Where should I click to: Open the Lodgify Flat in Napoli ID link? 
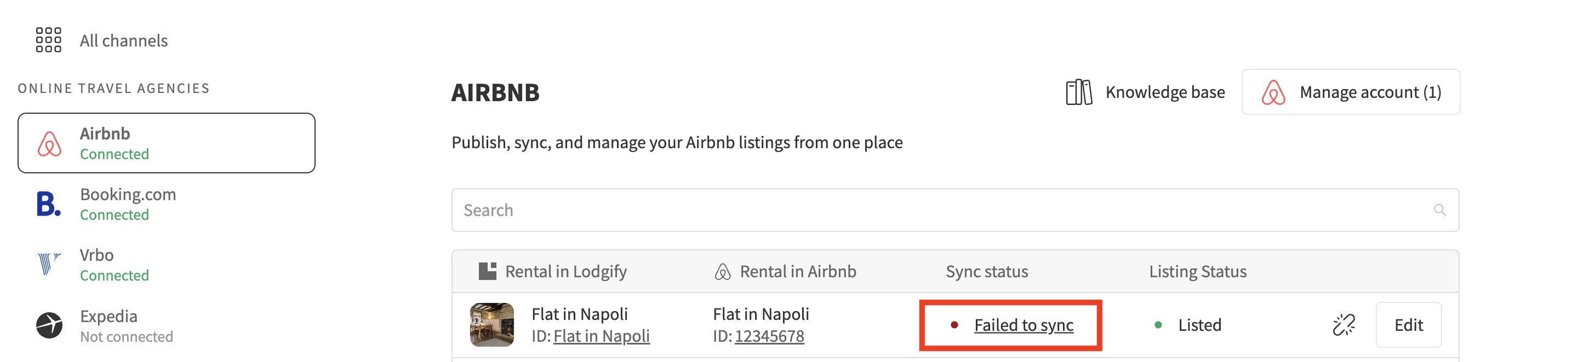(601, 336)
